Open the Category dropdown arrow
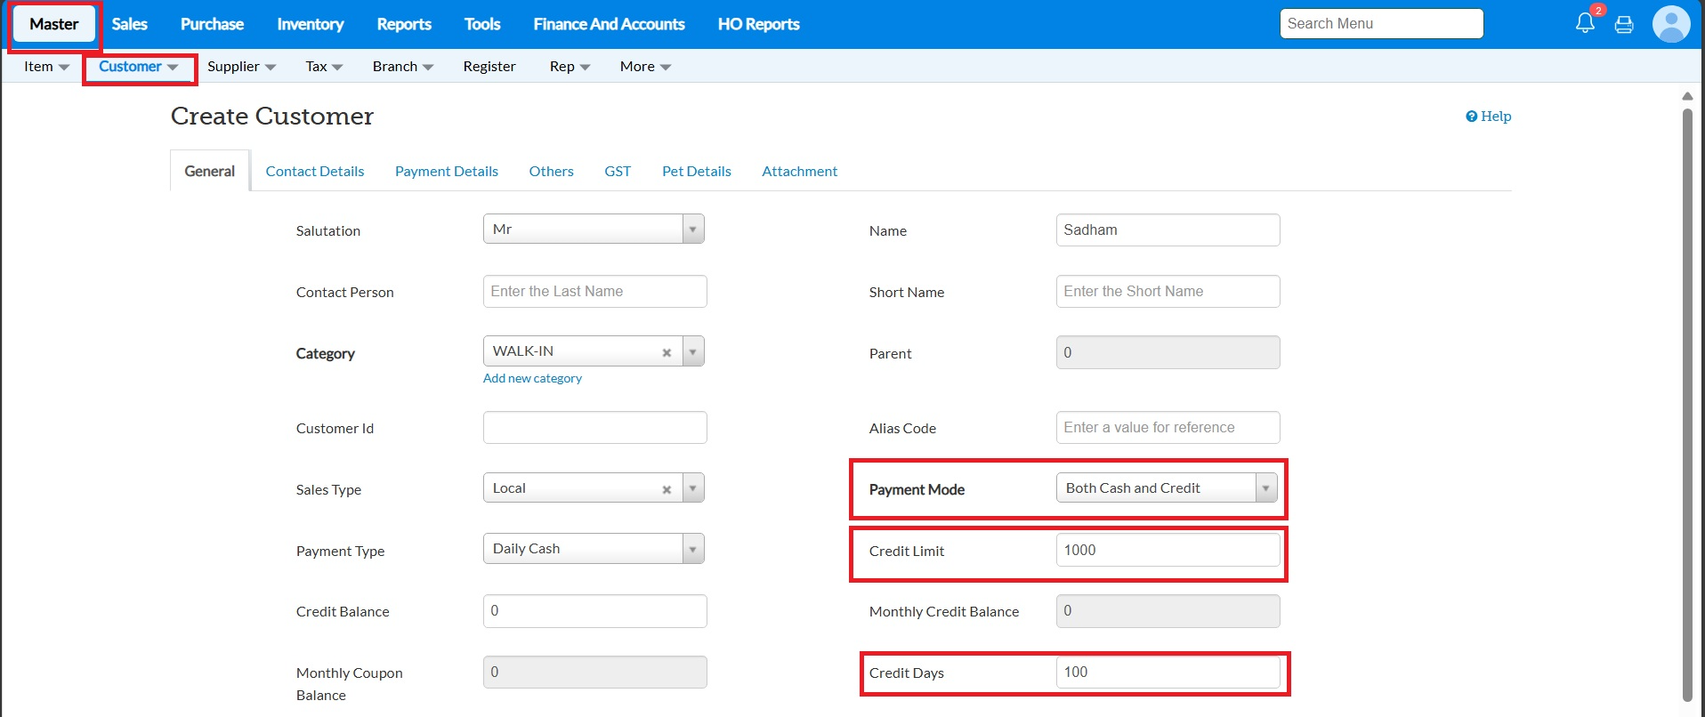This screenshot has width=1705, height=717. [x=692, y=351]
